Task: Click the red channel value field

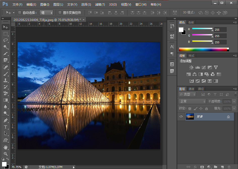Action: pyautogui.click(x=220, y=29)
